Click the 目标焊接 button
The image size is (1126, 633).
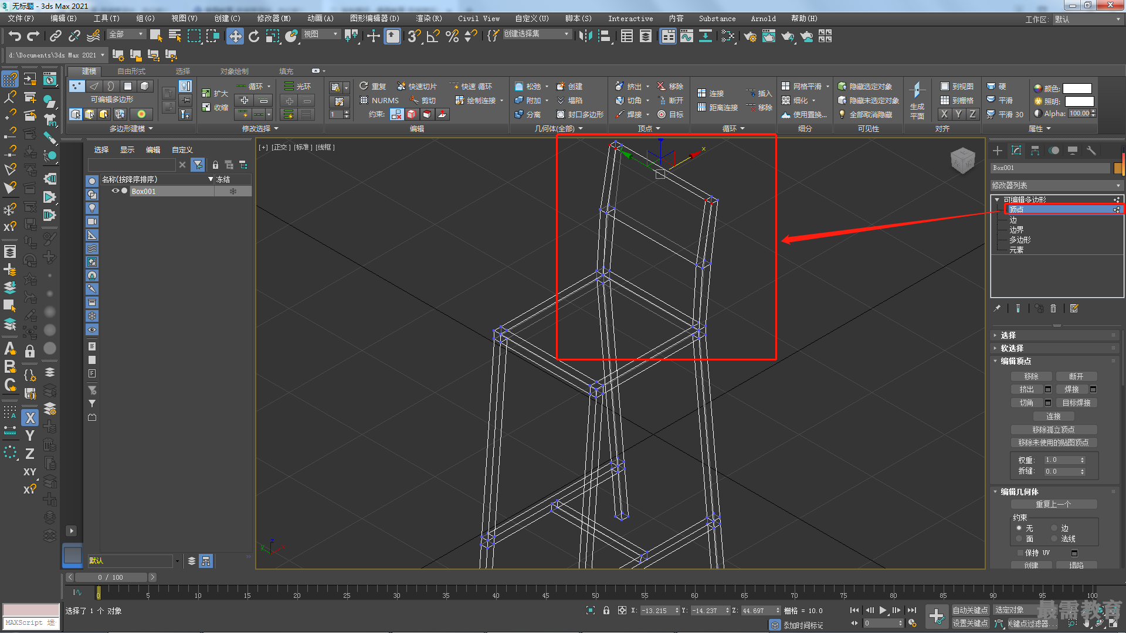[x=1076, y=403]
